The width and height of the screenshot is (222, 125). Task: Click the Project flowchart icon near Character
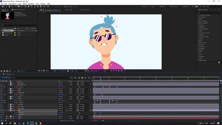[x=36, y=31]
